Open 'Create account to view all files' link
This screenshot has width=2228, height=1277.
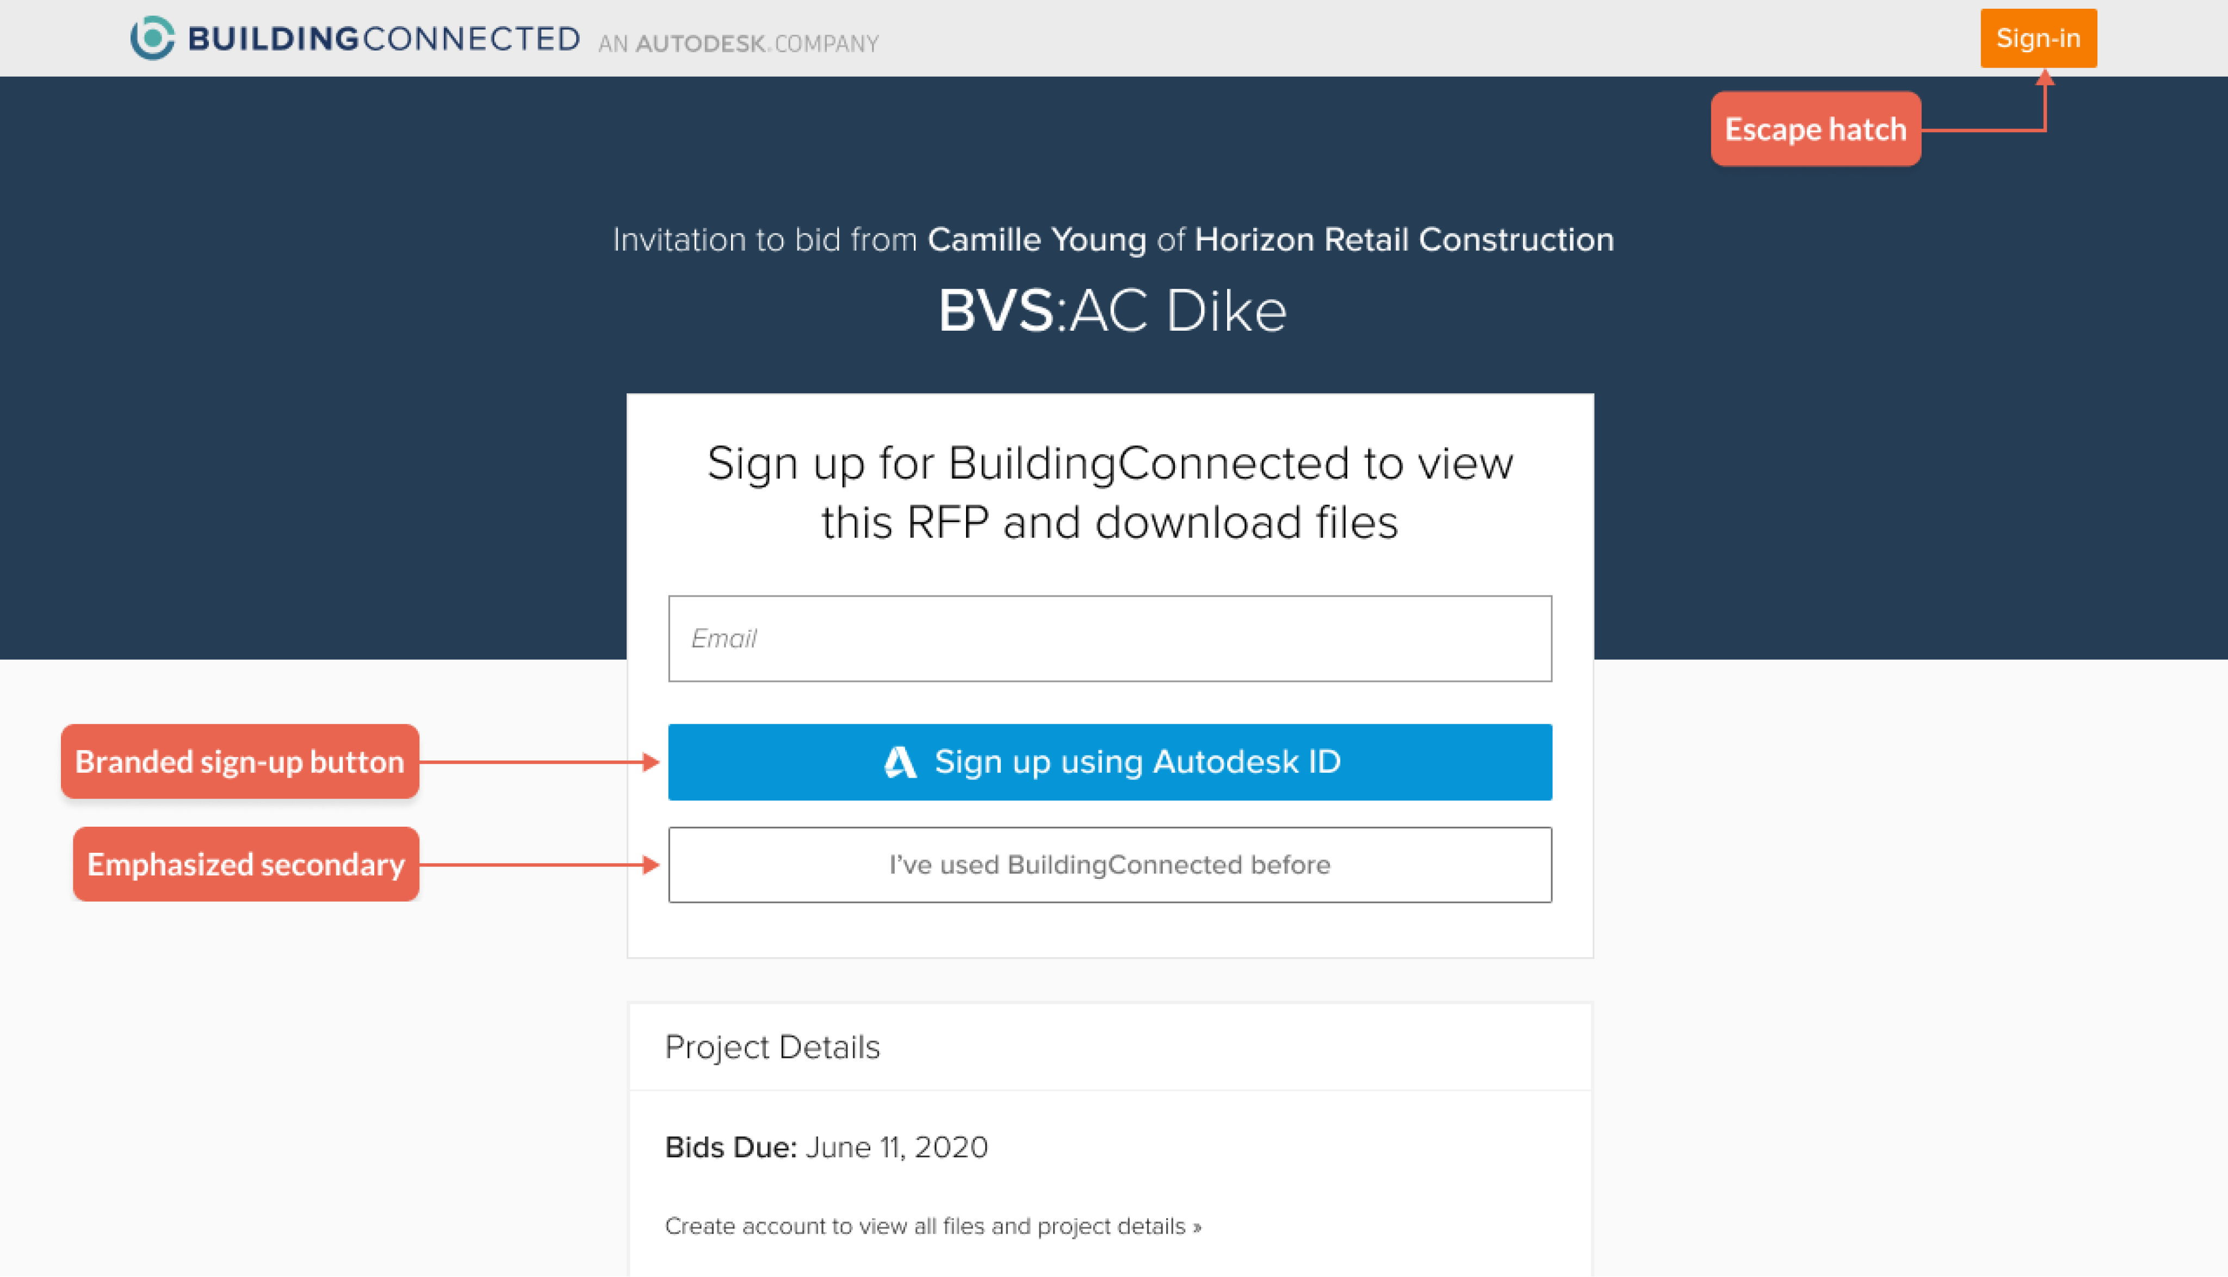click(x=933, y=1226)
